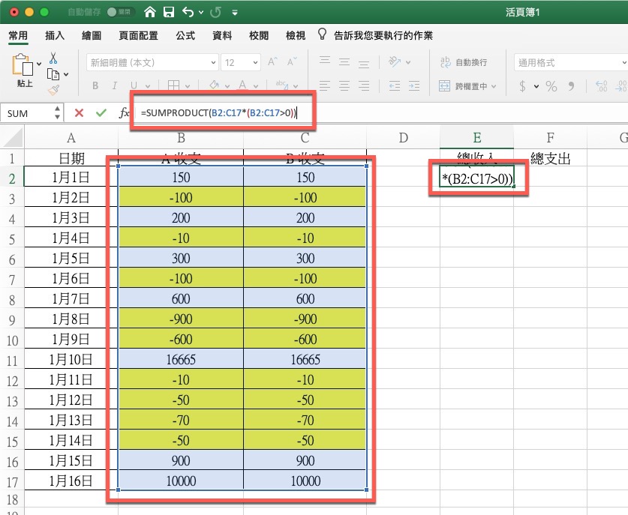Confirm the formula with the green checkmark
Viewport: 628px width, 515px height.
click(101, 112)
